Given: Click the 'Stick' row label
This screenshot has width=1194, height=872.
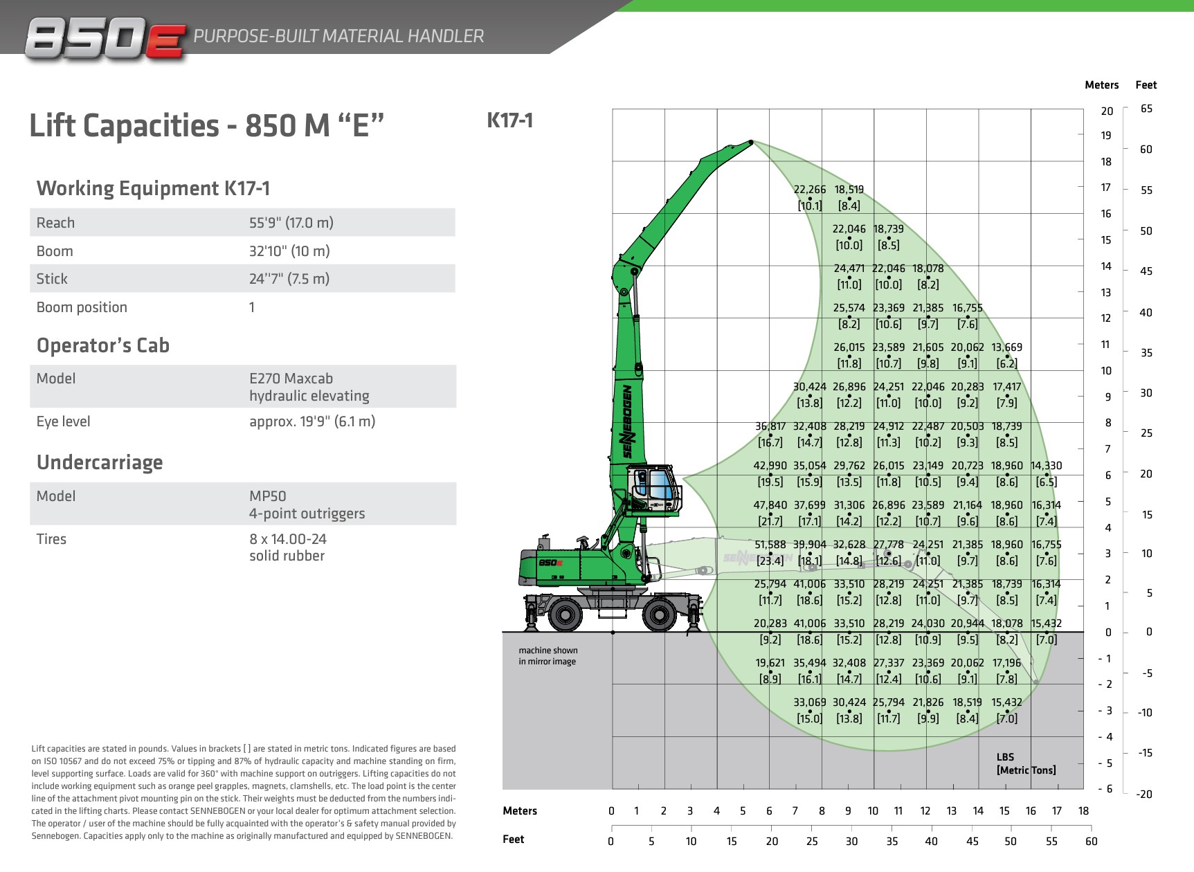Looking at the screenshot, I should click(x=52, y=279).
